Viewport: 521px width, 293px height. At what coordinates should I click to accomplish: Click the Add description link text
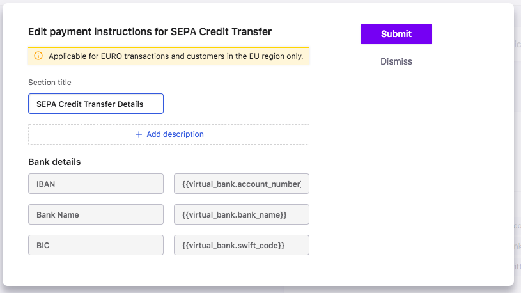[x=175, y=134]
